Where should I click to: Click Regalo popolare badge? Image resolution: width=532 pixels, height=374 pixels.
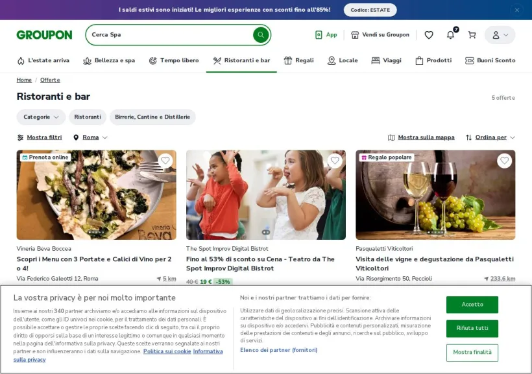387,158
